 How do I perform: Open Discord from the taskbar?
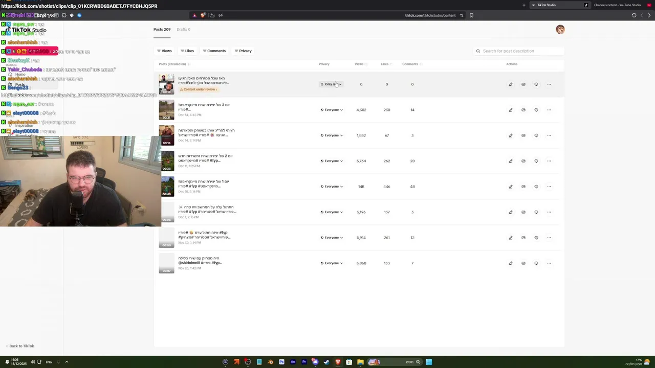[x=315, y=362]
